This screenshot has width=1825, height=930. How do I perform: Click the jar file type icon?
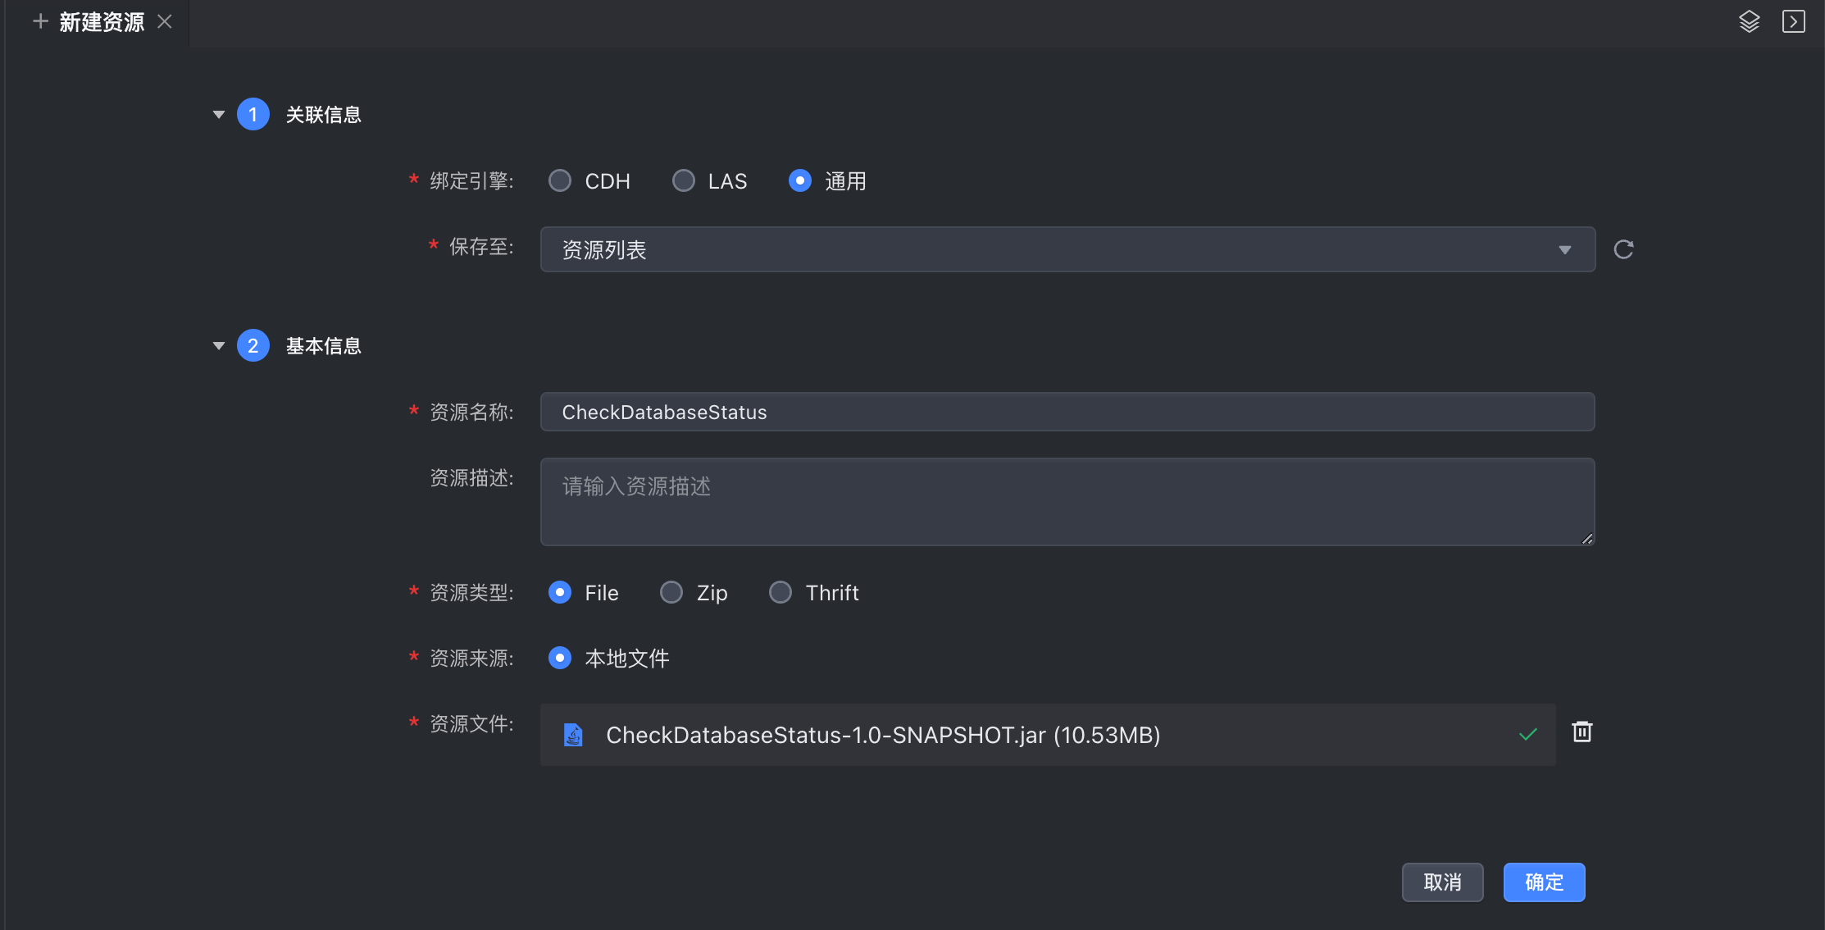click(573, 735)
